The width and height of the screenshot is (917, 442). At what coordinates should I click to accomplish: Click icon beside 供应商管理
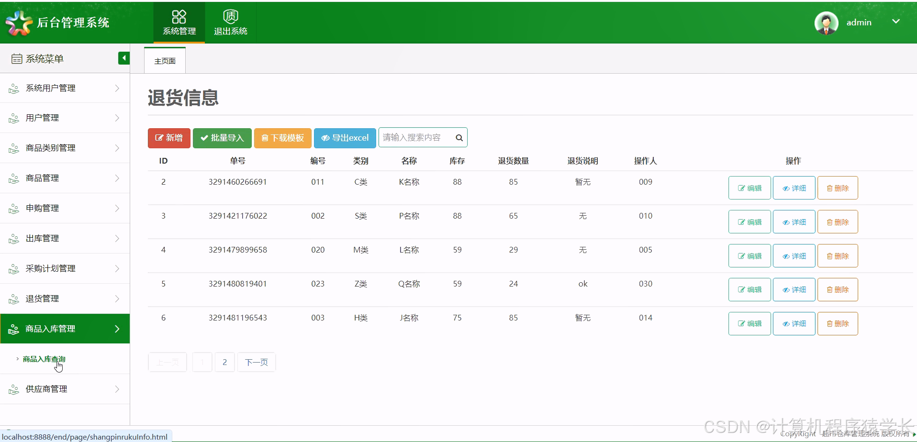pyautogui.click(x=14, y=389)
